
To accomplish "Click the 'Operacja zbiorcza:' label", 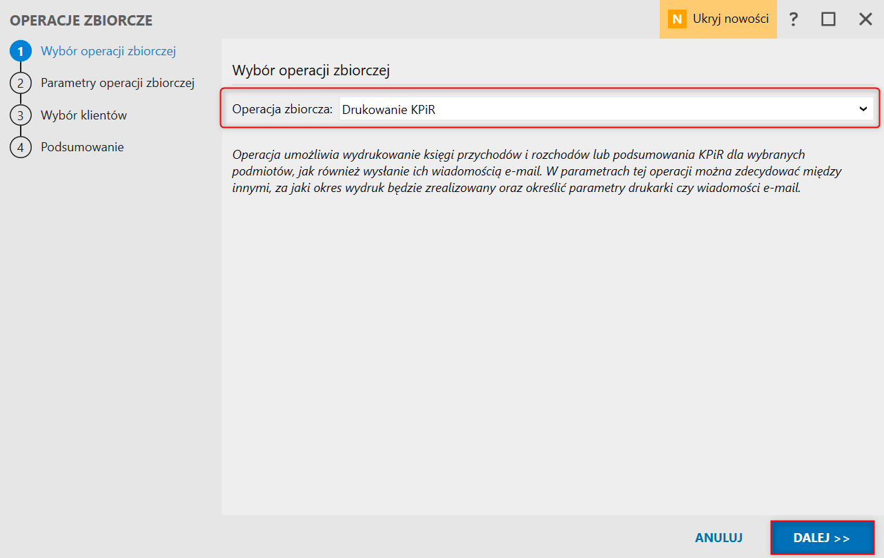I will pyautogui.click(x=282, y=109).
